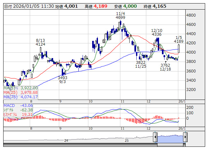Click the 終値 4,165 value in header

pos(159,6)
